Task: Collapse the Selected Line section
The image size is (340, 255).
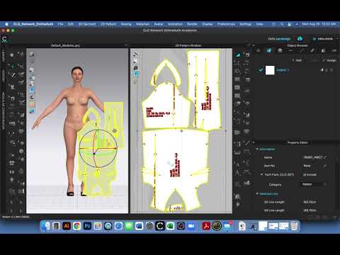Action: pos(257,194)
